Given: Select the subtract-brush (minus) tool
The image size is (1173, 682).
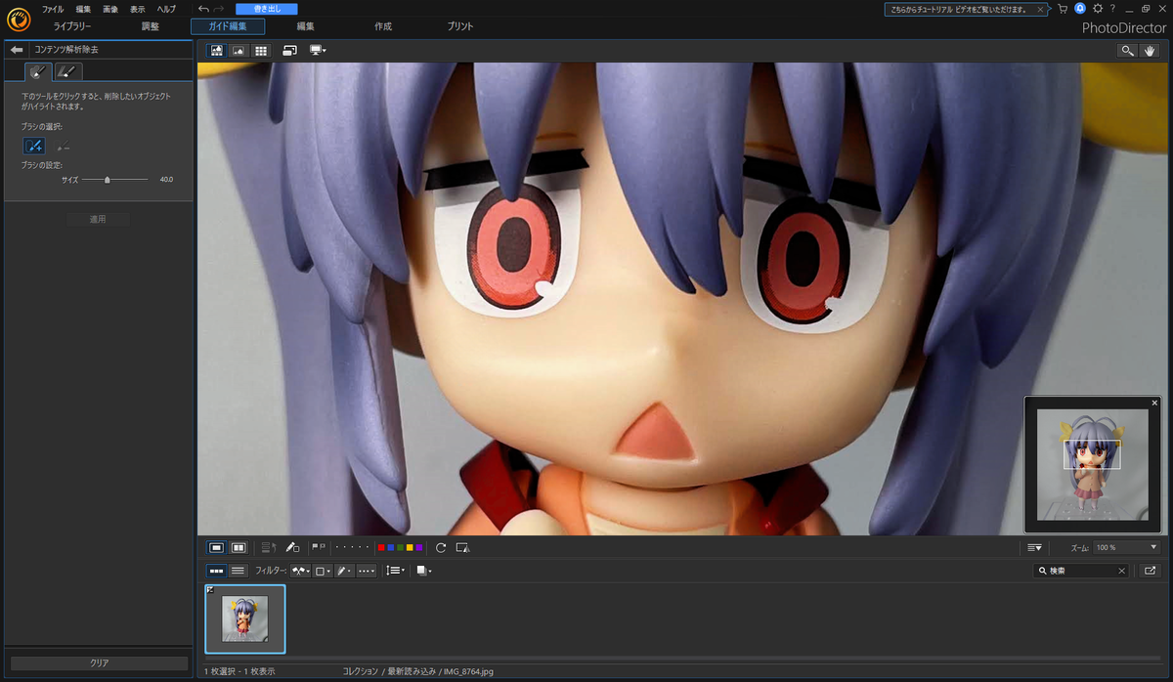Looking at the screenshot, I should tap(64, 148).
